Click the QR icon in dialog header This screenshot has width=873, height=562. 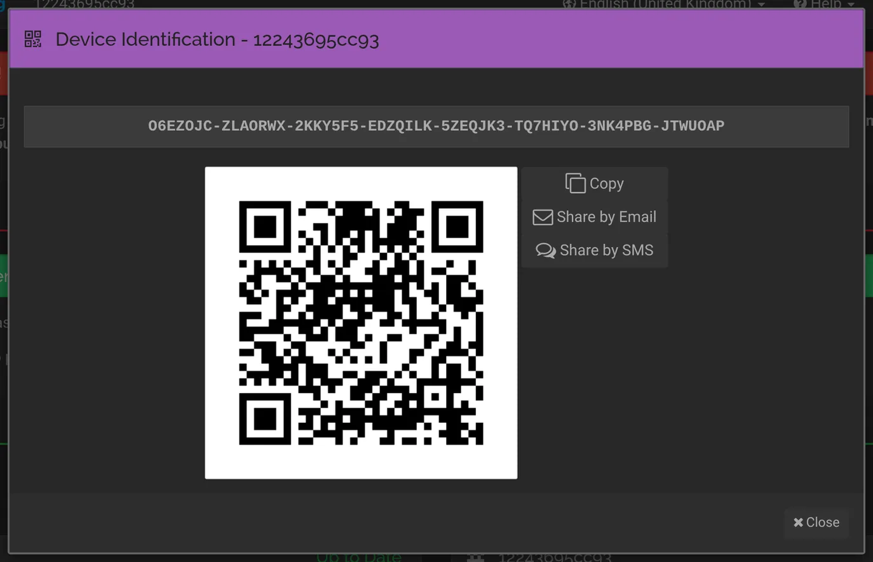(33, 39)
